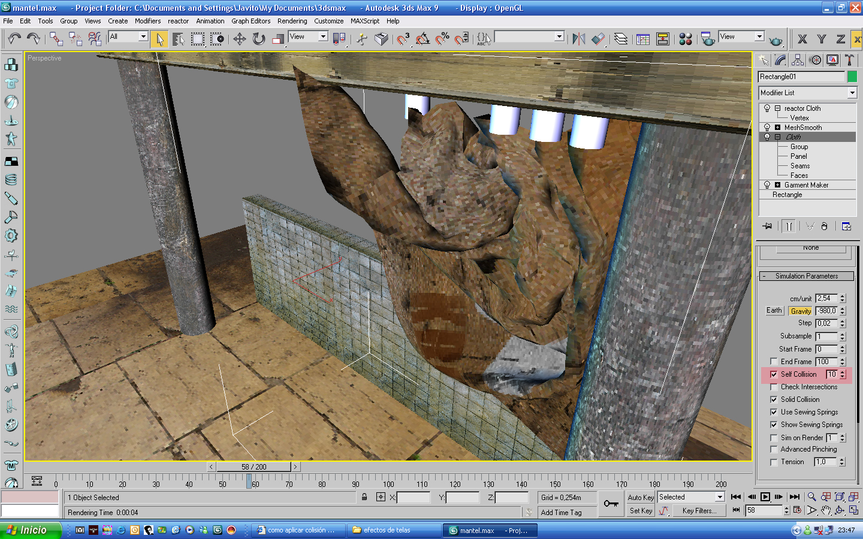
Task: Open the Modifiers menu
Action: coord(147,21)
